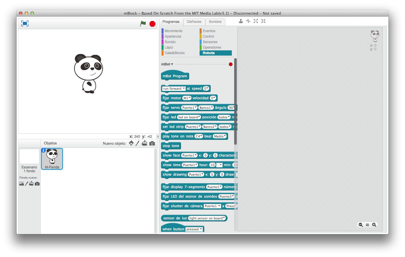Click hour field in show time block
This screenshot has width=405, height=257.
[212, 165]
